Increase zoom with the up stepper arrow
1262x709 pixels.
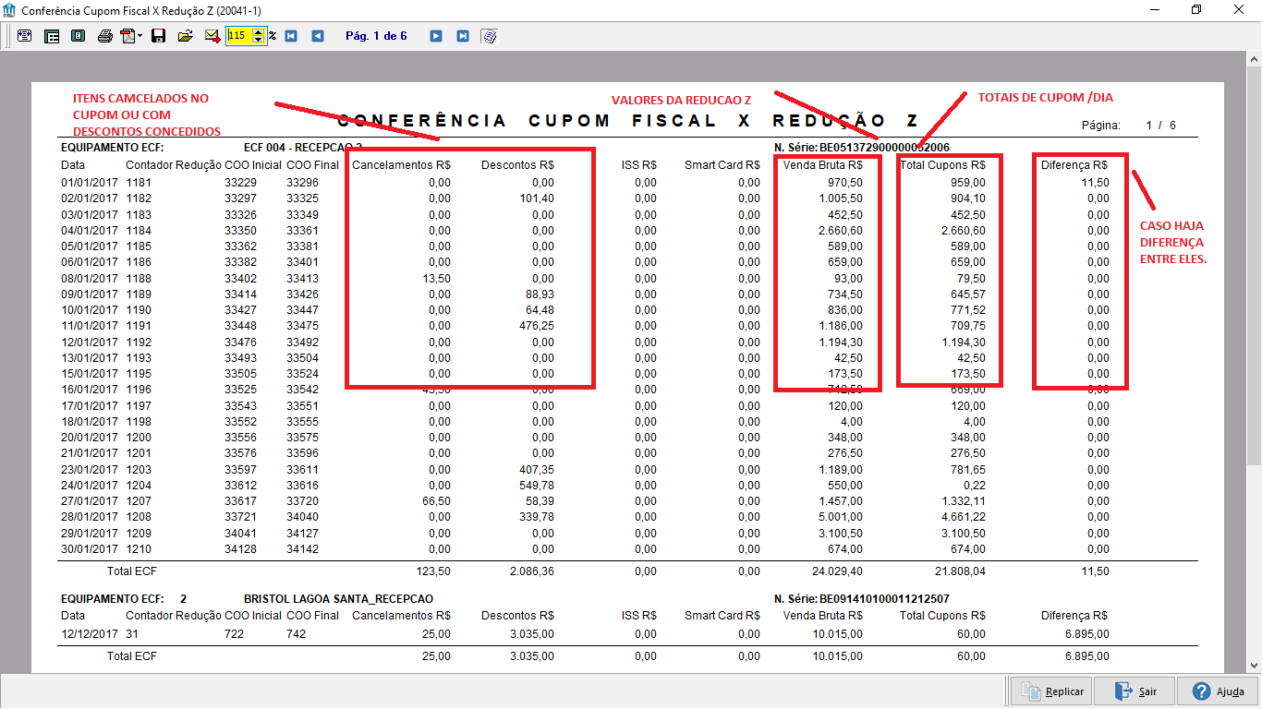[259, 32]
